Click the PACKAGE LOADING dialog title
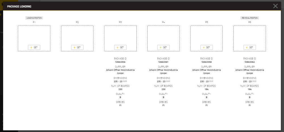This screenshot has height=132, width=284. pyautogui.click(x=19, y=6)
